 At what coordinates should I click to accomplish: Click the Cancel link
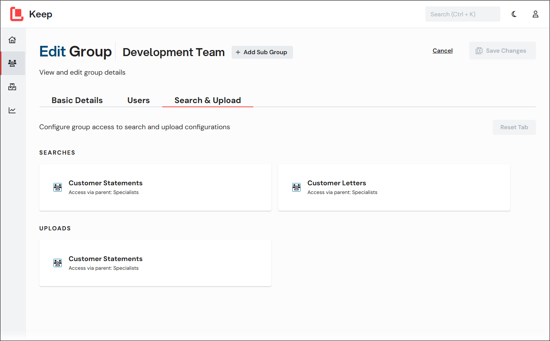pos(442,51)
